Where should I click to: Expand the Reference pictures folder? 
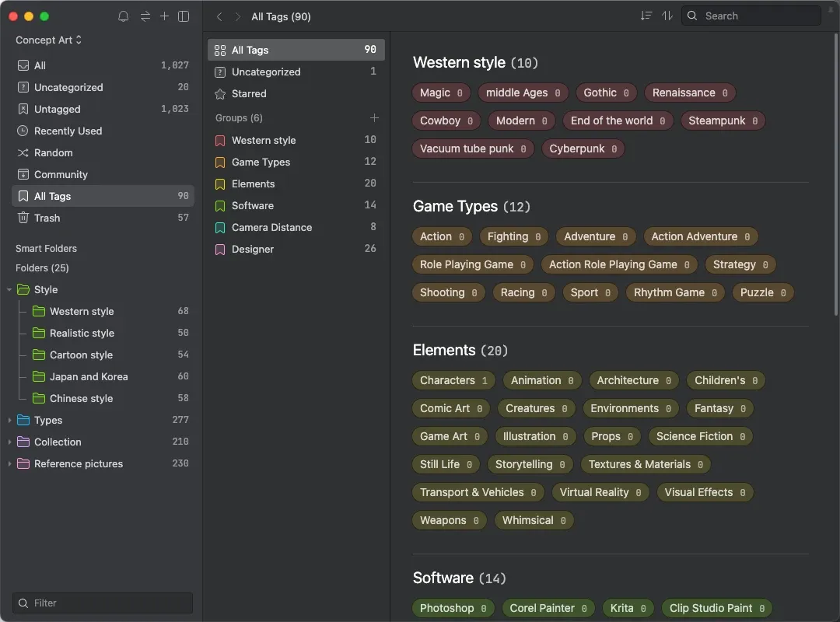pyautogui.click(x=9, y=464)
